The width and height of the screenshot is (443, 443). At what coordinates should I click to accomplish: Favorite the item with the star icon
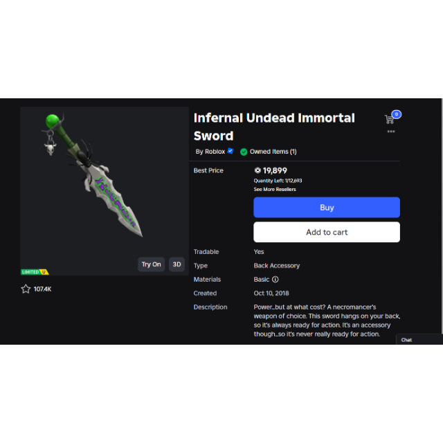point(26,289)
